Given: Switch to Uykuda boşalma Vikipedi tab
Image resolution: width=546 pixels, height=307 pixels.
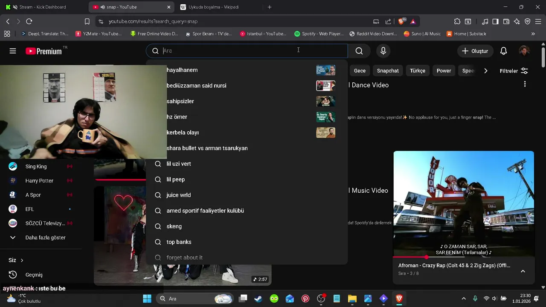Looking at the screenshot, I should (x=219, y=7).
